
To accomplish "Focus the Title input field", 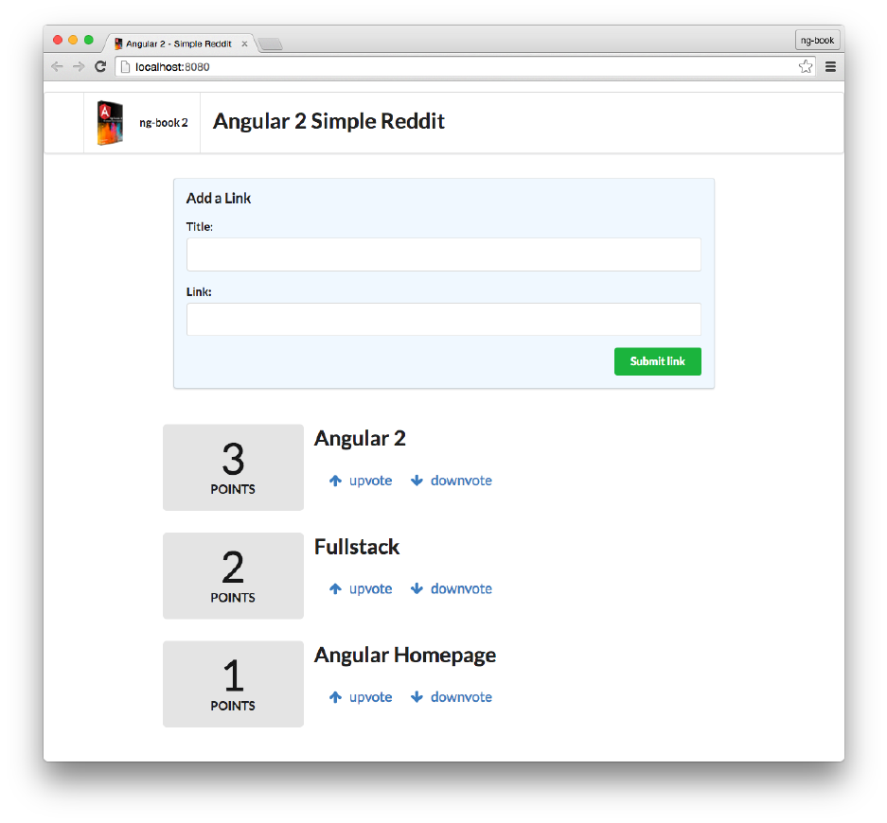I will click(443, 254).
